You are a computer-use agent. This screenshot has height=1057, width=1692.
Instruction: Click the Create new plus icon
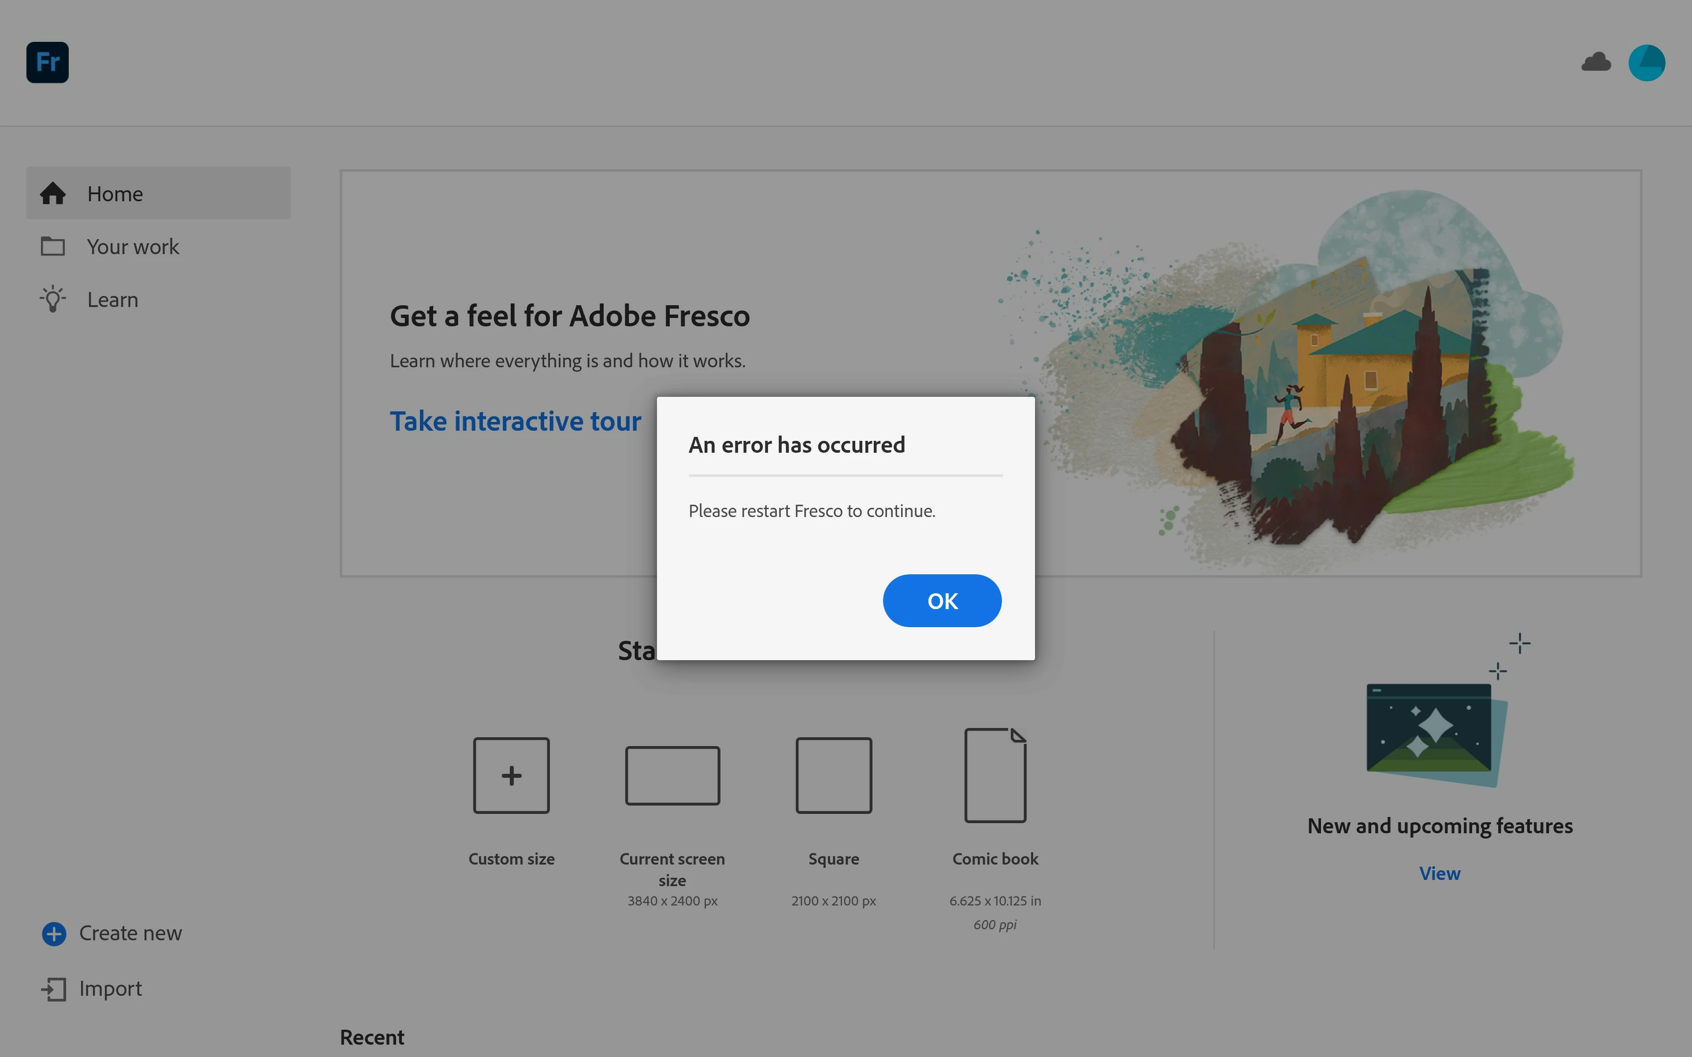[54, 933]
